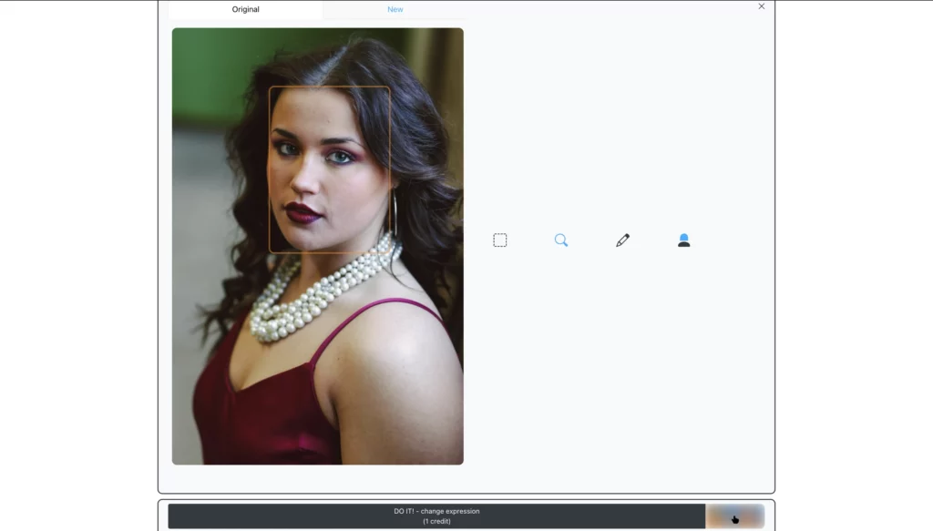
Task: Close the editor dialog with the X
Action: (x=761, y=6)
